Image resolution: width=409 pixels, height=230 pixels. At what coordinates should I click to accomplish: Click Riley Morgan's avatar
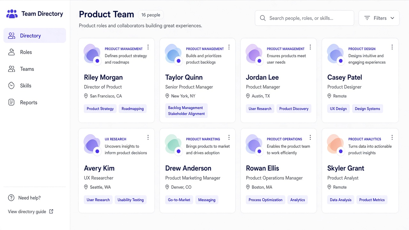click(x=92, y=54)
